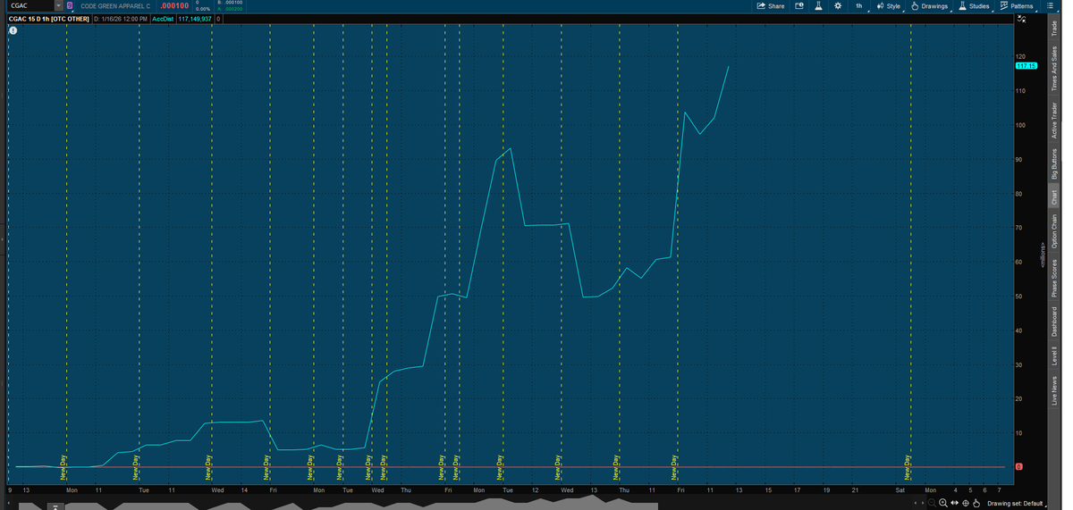Select the Chart side tab
The width and height of the screenshot is (1073, 510).
[x=1055, y=198]
